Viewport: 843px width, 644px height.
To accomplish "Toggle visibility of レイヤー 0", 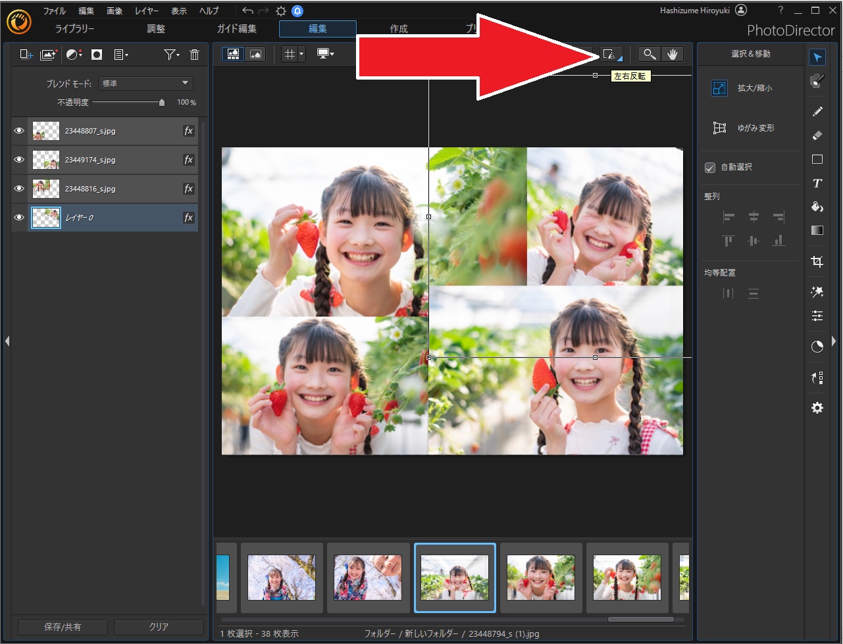I will tap(19, 218).
